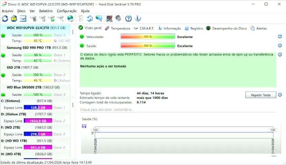Viewport: 286px width, 165px height.
Task: Click the blue sync arrows document icon
Action: pos(90,18)
